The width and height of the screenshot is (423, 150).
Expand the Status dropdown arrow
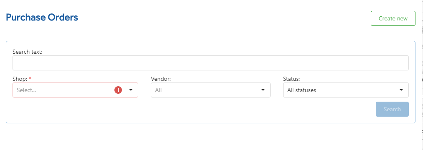[x=401, y=90]
